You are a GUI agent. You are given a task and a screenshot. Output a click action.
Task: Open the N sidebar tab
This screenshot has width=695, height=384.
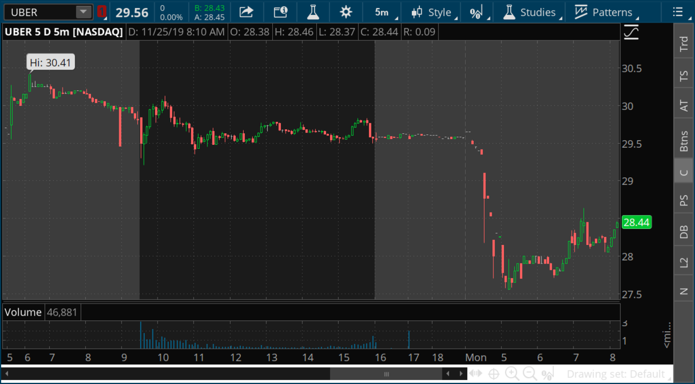pos(684,291)
